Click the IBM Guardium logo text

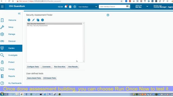tap(17, 6)
